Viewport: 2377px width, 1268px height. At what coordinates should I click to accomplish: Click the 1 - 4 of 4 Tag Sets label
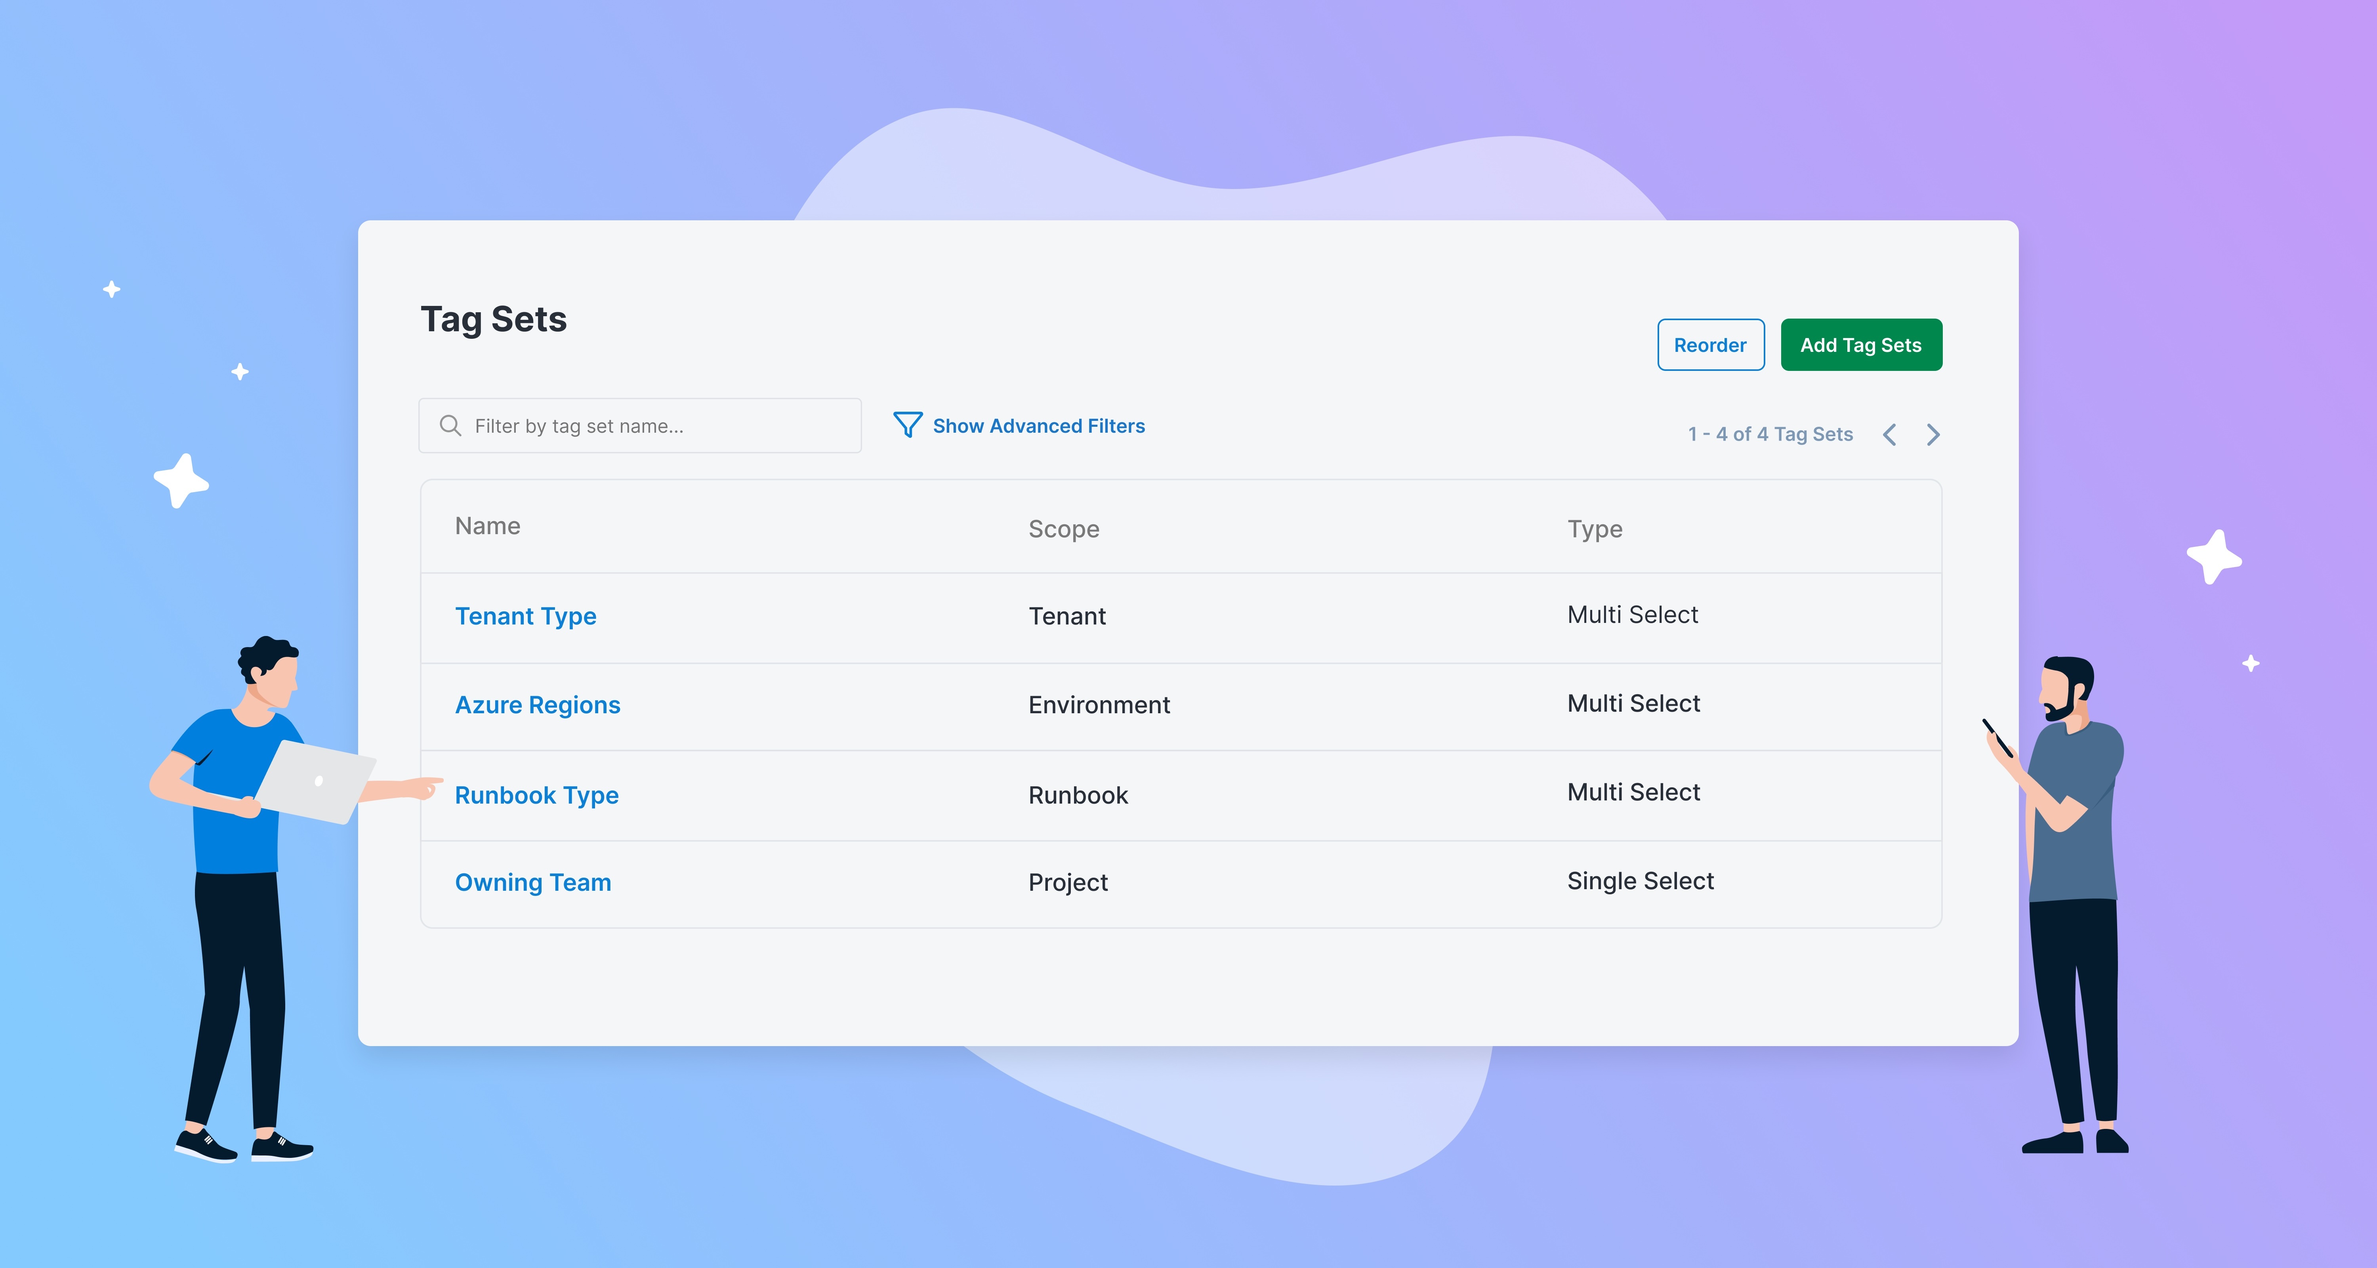click(1769, 434)
